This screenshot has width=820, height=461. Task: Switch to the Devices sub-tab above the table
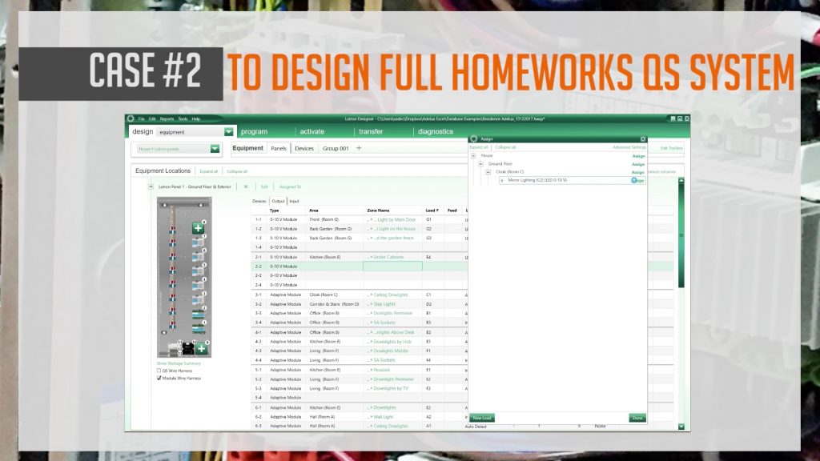click(x=259, y=201)
